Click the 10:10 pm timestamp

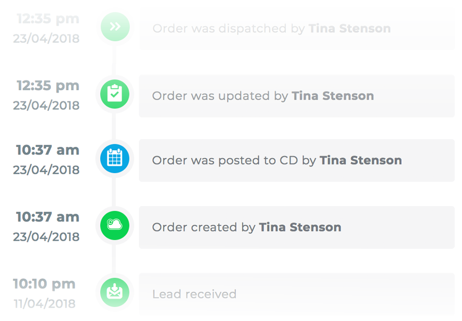(x=44, y=284)
